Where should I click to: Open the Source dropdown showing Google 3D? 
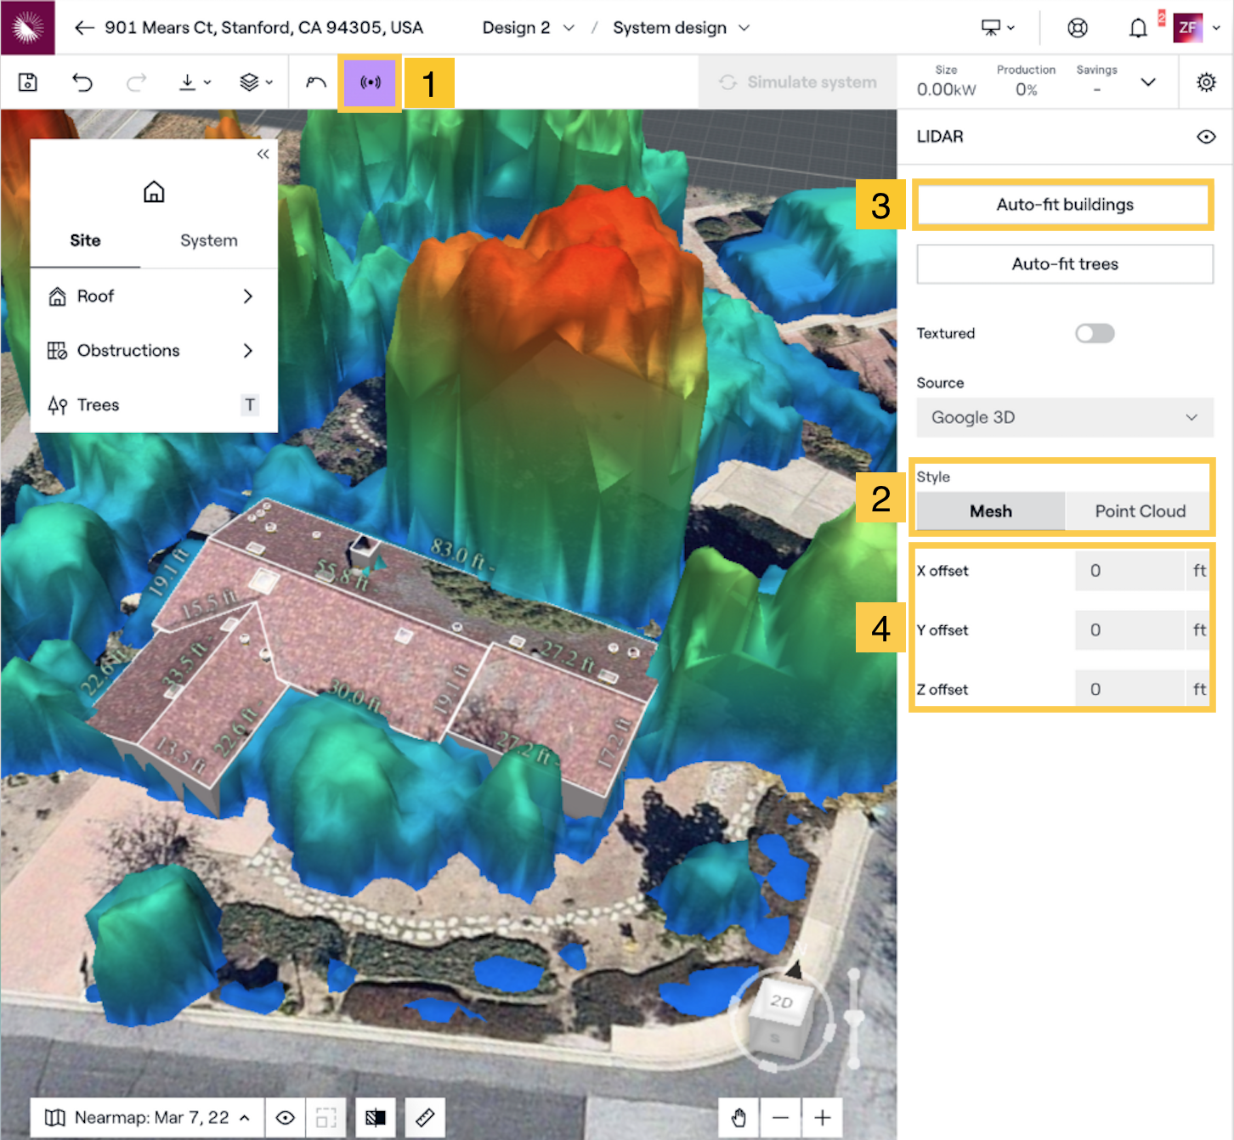1064,417
